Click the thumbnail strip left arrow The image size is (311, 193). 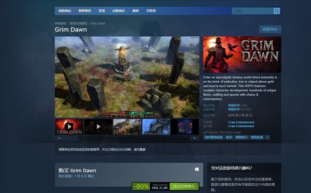click(x=59, y=138)
